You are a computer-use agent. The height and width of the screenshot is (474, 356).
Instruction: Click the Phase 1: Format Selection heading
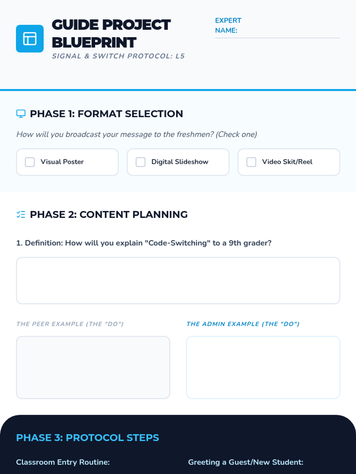click(107, 114)
